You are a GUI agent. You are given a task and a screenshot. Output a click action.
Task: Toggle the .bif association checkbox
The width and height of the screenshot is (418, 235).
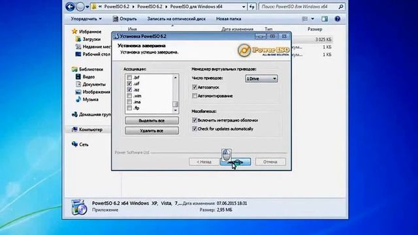tap(129, 78)
